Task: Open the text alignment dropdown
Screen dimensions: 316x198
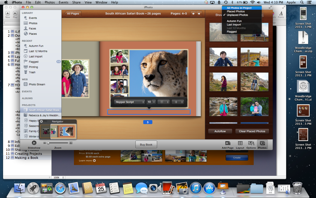Action: click(163, 102)
